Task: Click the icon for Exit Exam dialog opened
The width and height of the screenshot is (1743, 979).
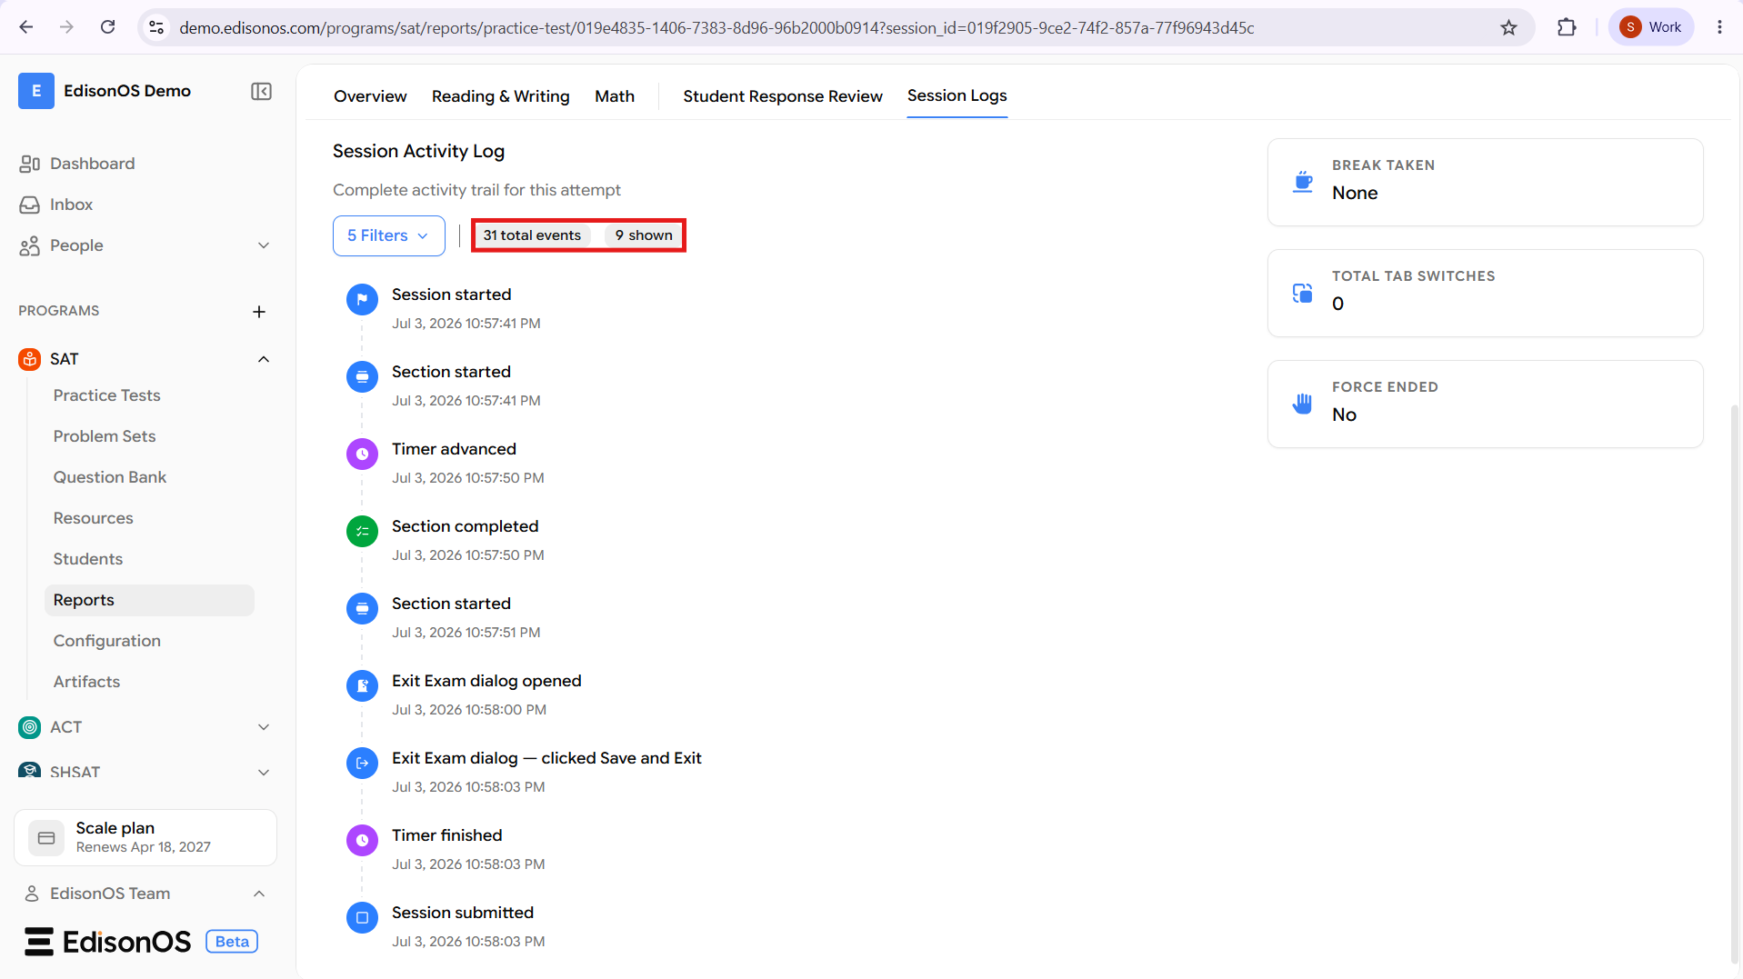Action: (362, 685)
